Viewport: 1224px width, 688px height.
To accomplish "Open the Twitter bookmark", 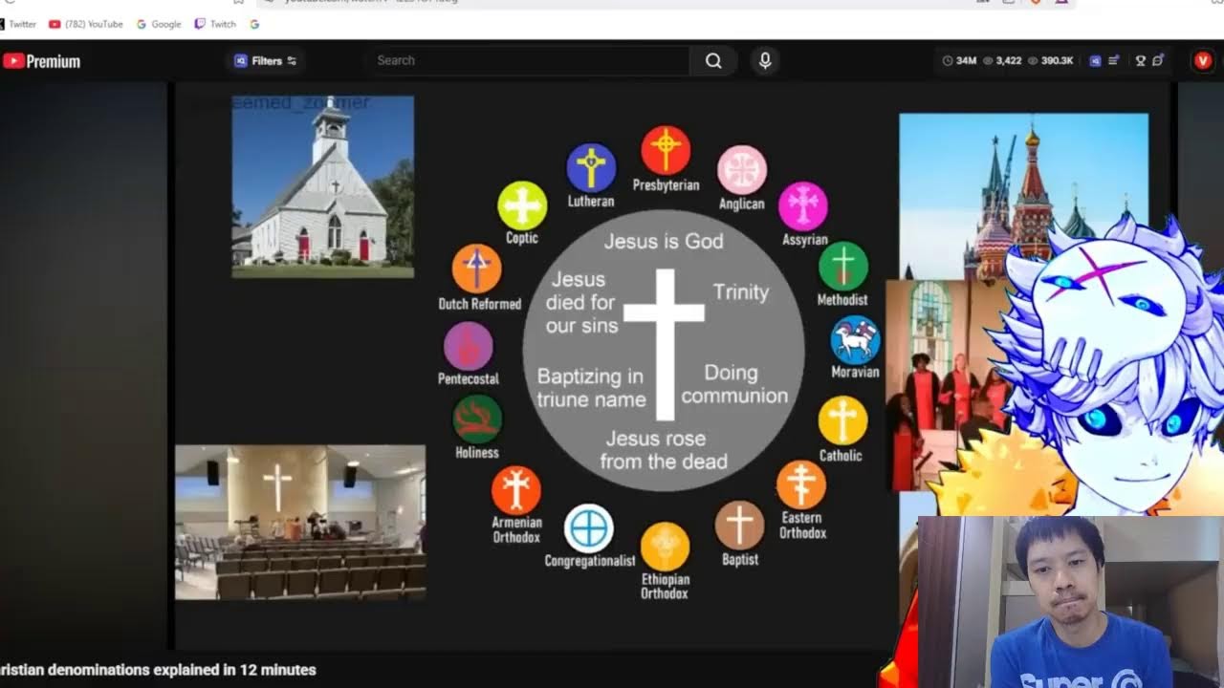I will click(17, 24).
